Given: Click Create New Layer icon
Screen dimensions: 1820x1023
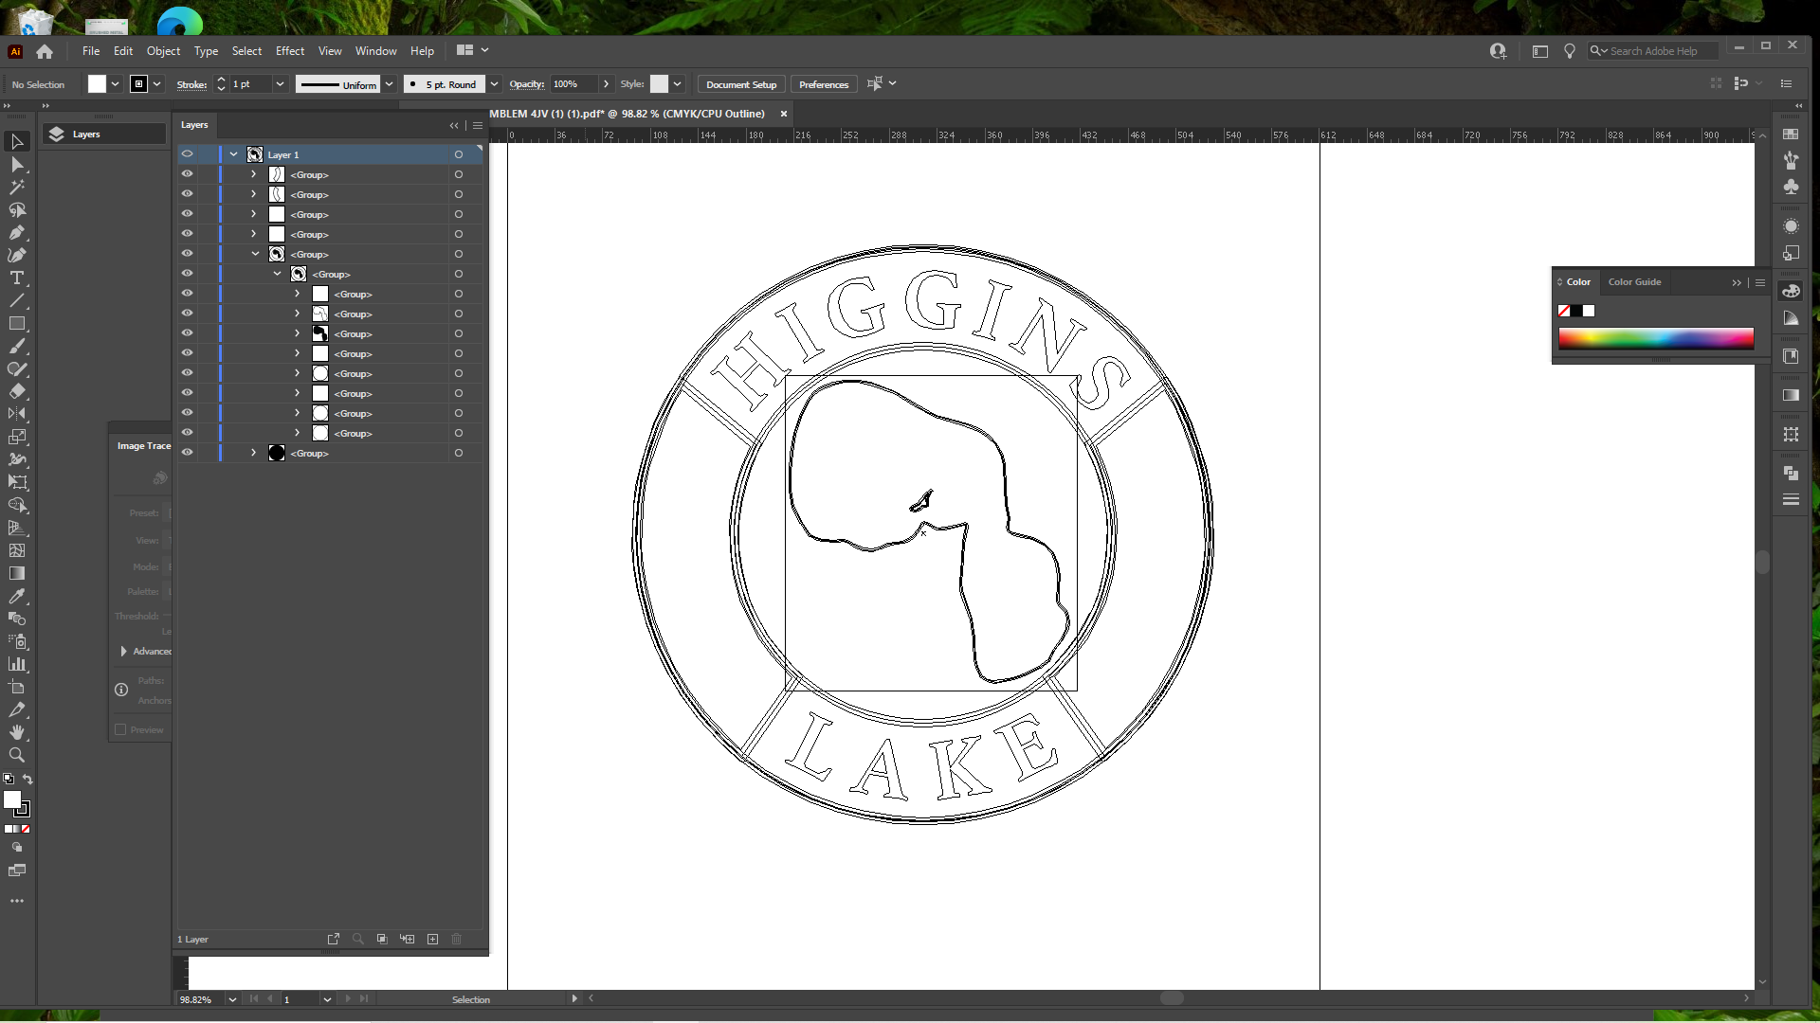Looking at the screenshot, I should 432,939.
